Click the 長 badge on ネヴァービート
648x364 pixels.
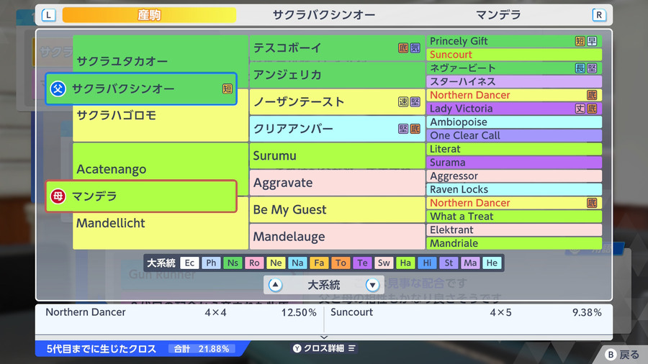[x=580, y=68]
